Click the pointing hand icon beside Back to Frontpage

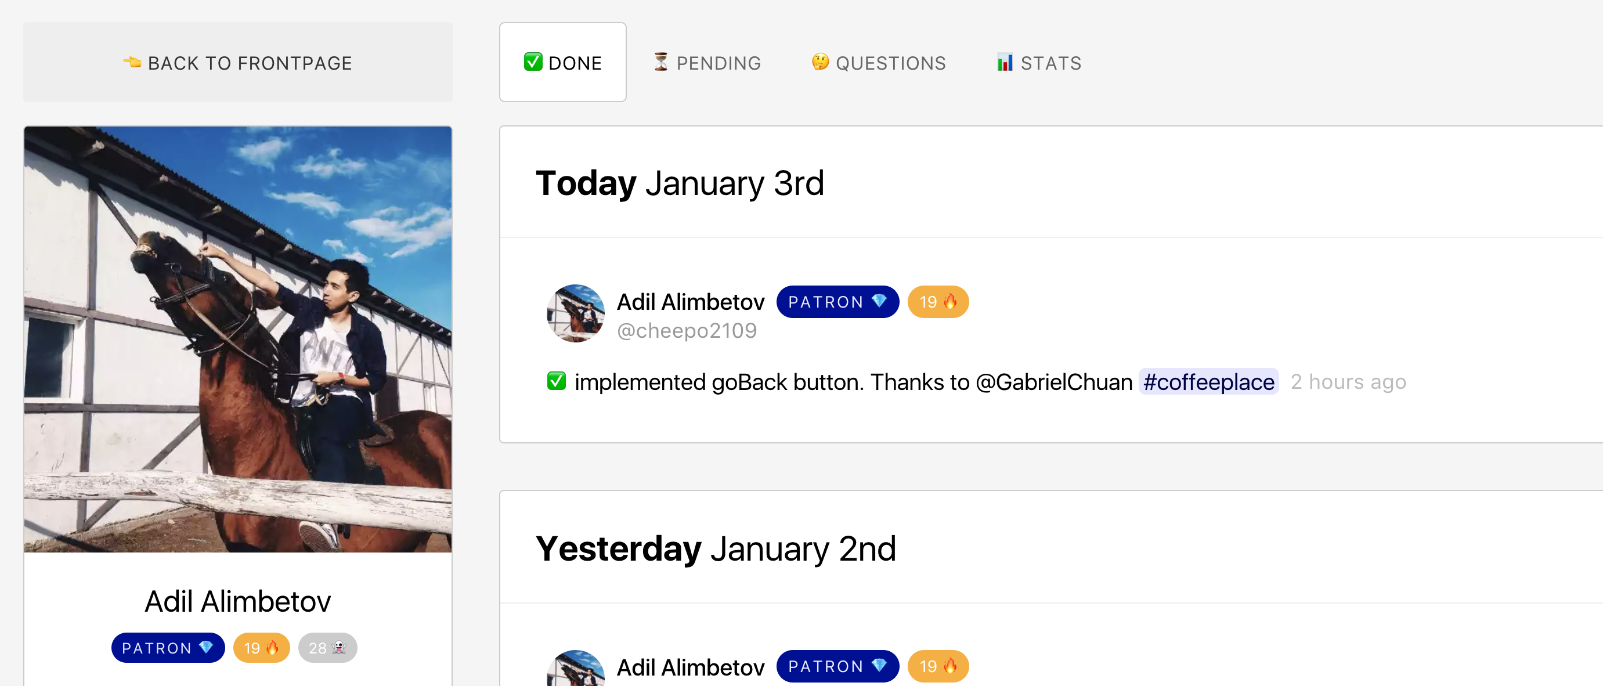point(132,62)
